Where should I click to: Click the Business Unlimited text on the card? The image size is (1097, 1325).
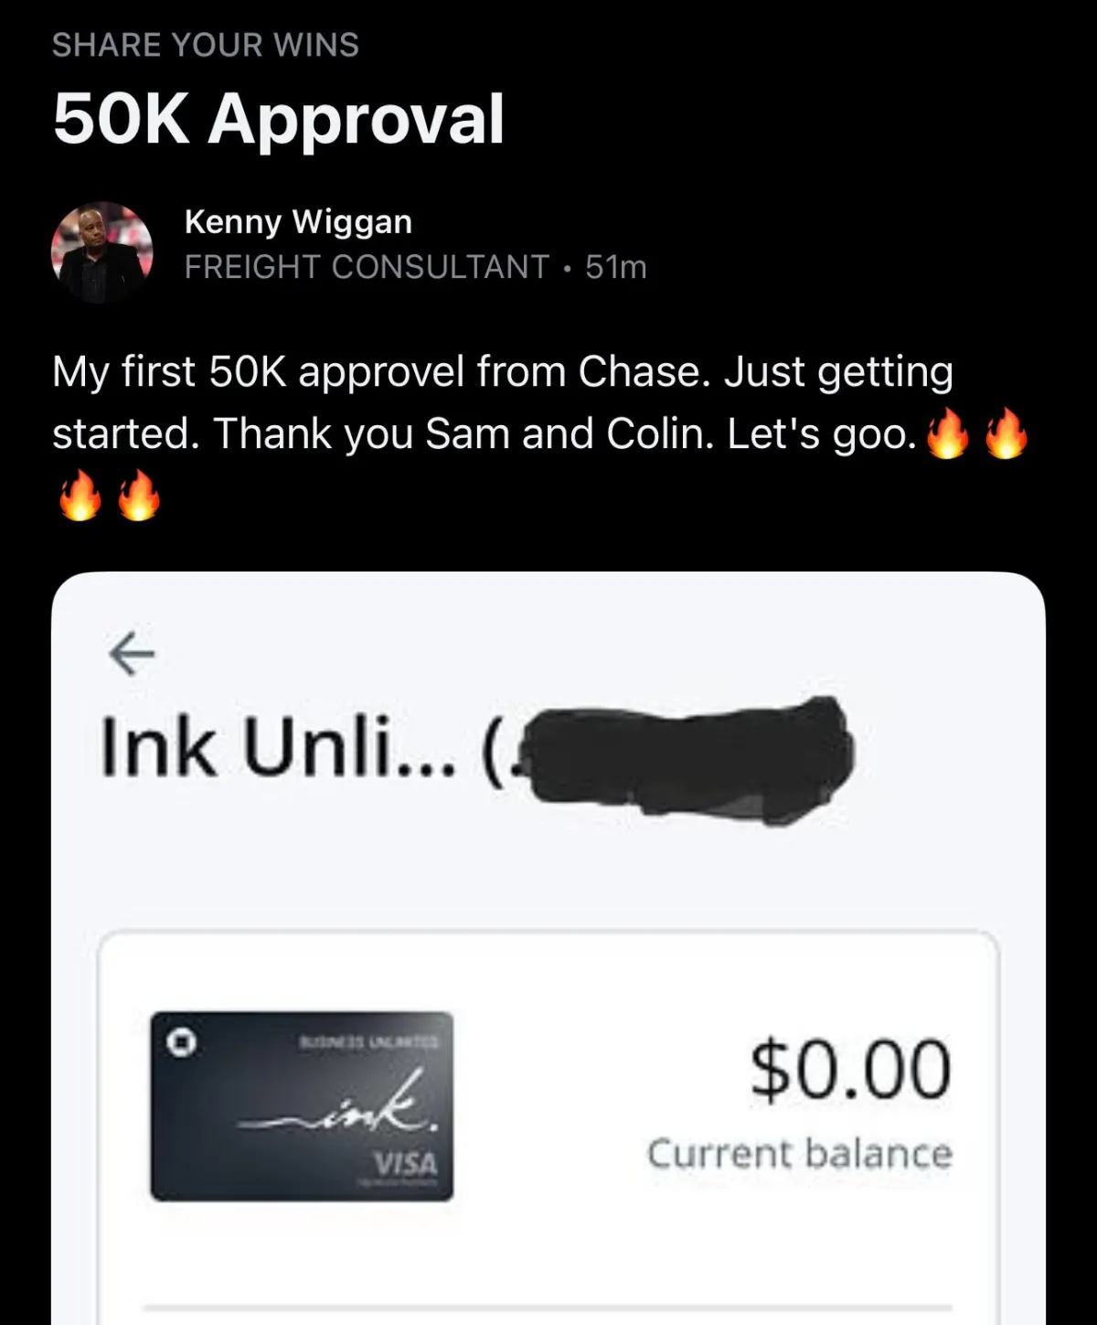370,1042
